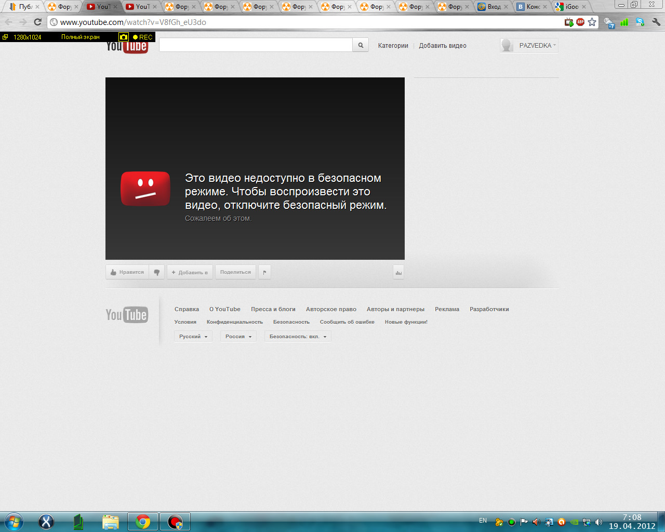Open the Реклама footer link

447,309
